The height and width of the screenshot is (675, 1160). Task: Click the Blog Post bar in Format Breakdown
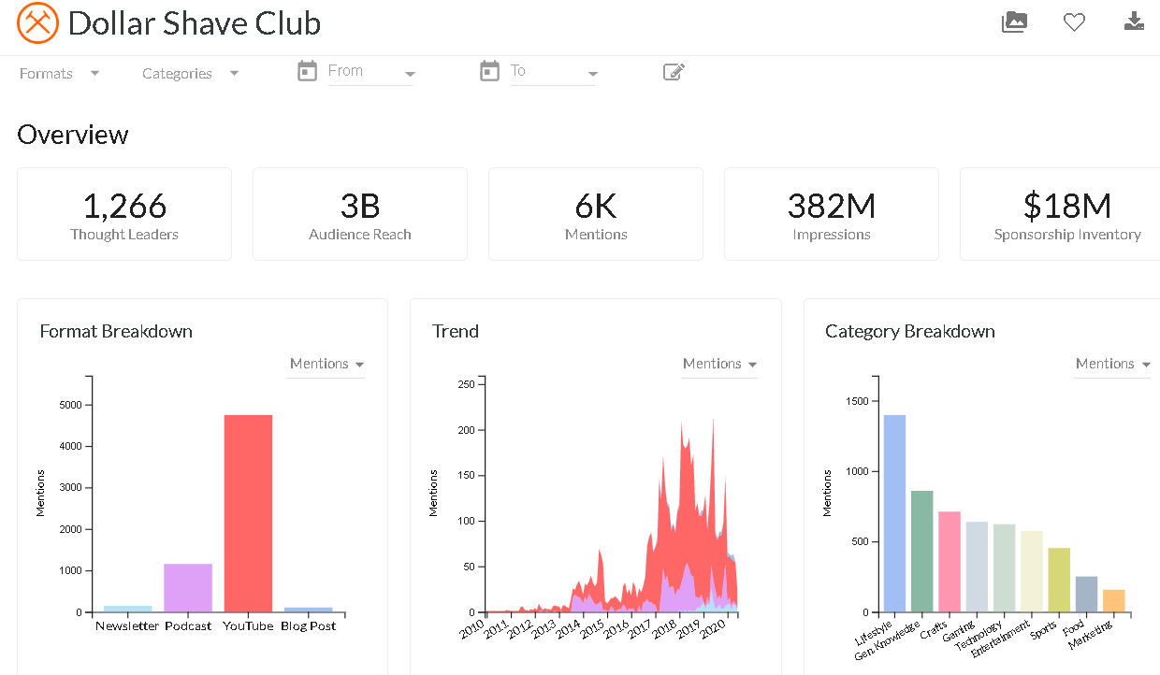tap(309, 610)
